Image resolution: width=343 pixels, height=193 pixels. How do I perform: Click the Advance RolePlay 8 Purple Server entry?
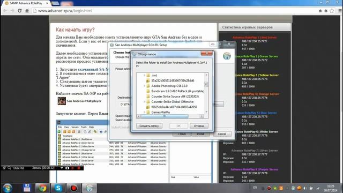pos(255,169)
